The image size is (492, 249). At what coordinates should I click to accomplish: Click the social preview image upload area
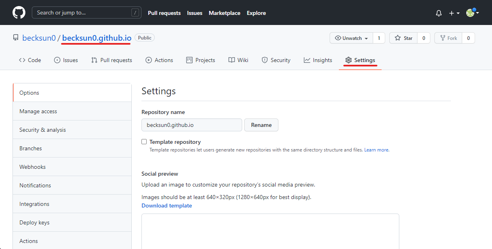[x=270, y=231]
